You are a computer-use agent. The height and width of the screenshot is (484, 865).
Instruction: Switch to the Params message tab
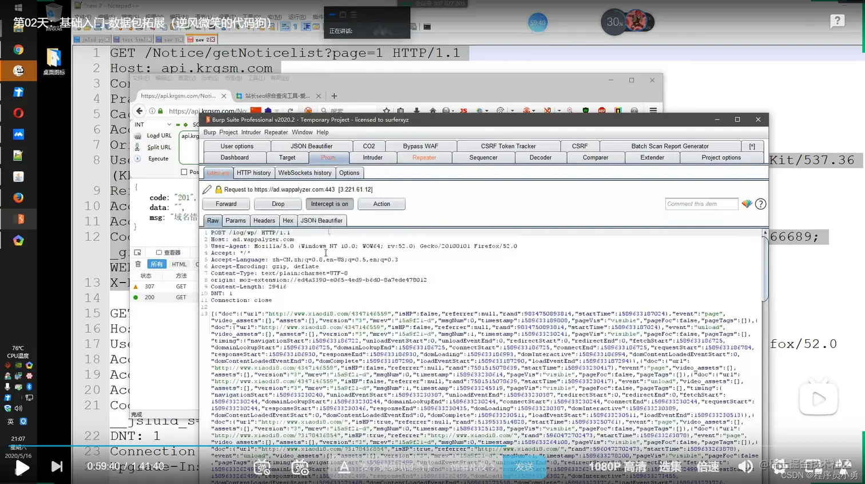235,221
